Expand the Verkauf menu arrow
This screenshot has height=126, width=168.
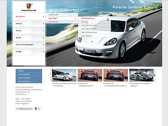43,24
